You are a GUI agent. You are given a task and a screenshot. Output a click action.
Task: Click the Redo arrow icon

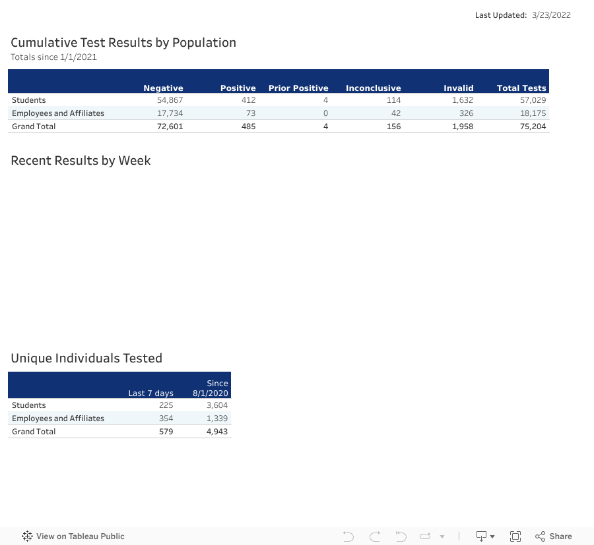coord(375,536)
